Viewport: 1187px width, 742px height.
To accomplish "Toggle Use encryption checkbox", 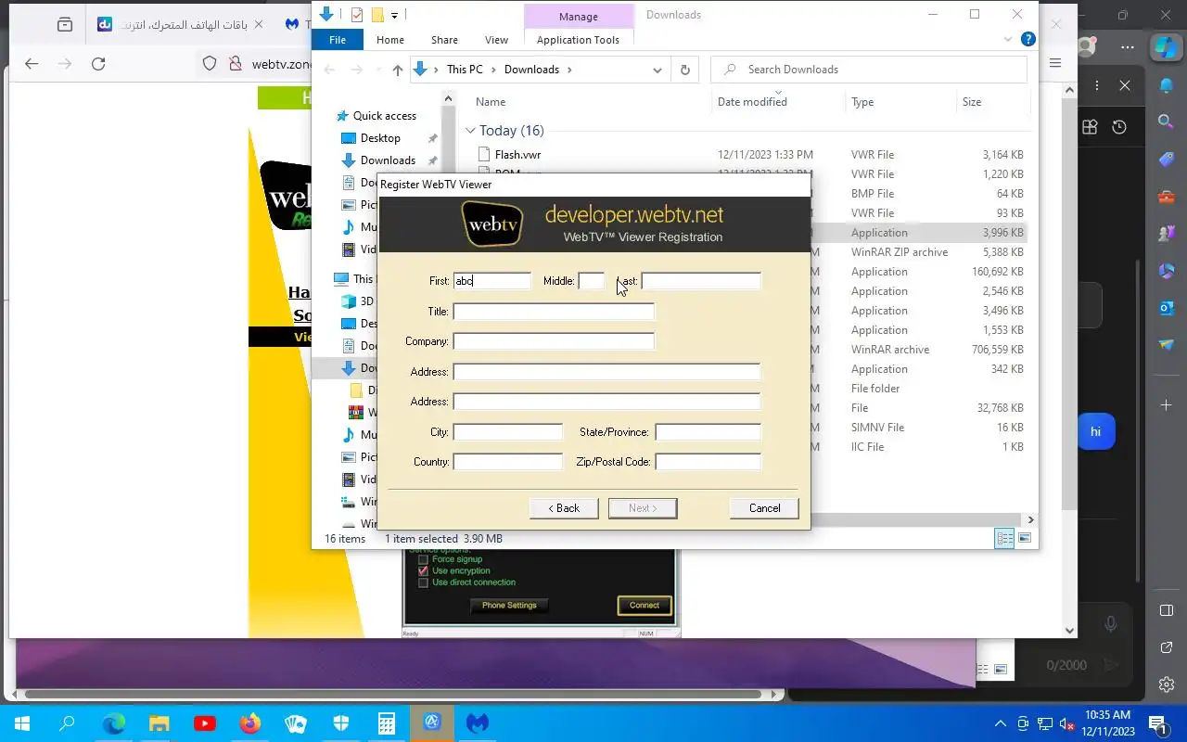I will (x=423, y=570).
